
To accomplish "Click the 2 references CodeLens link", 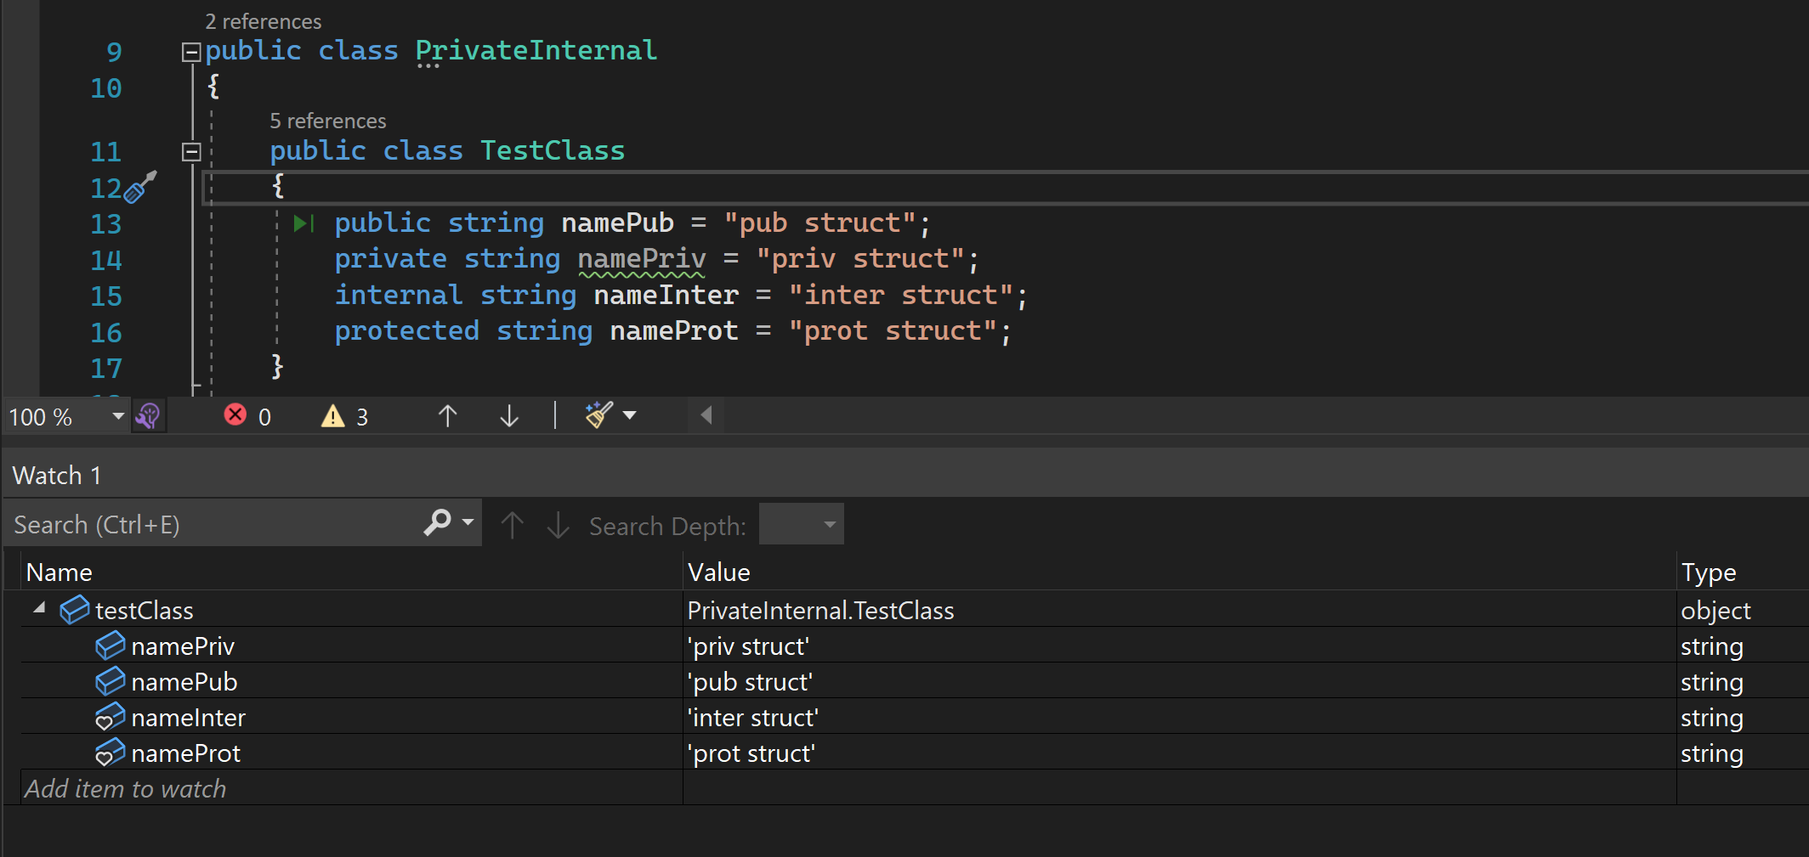I will coord(264,21).
